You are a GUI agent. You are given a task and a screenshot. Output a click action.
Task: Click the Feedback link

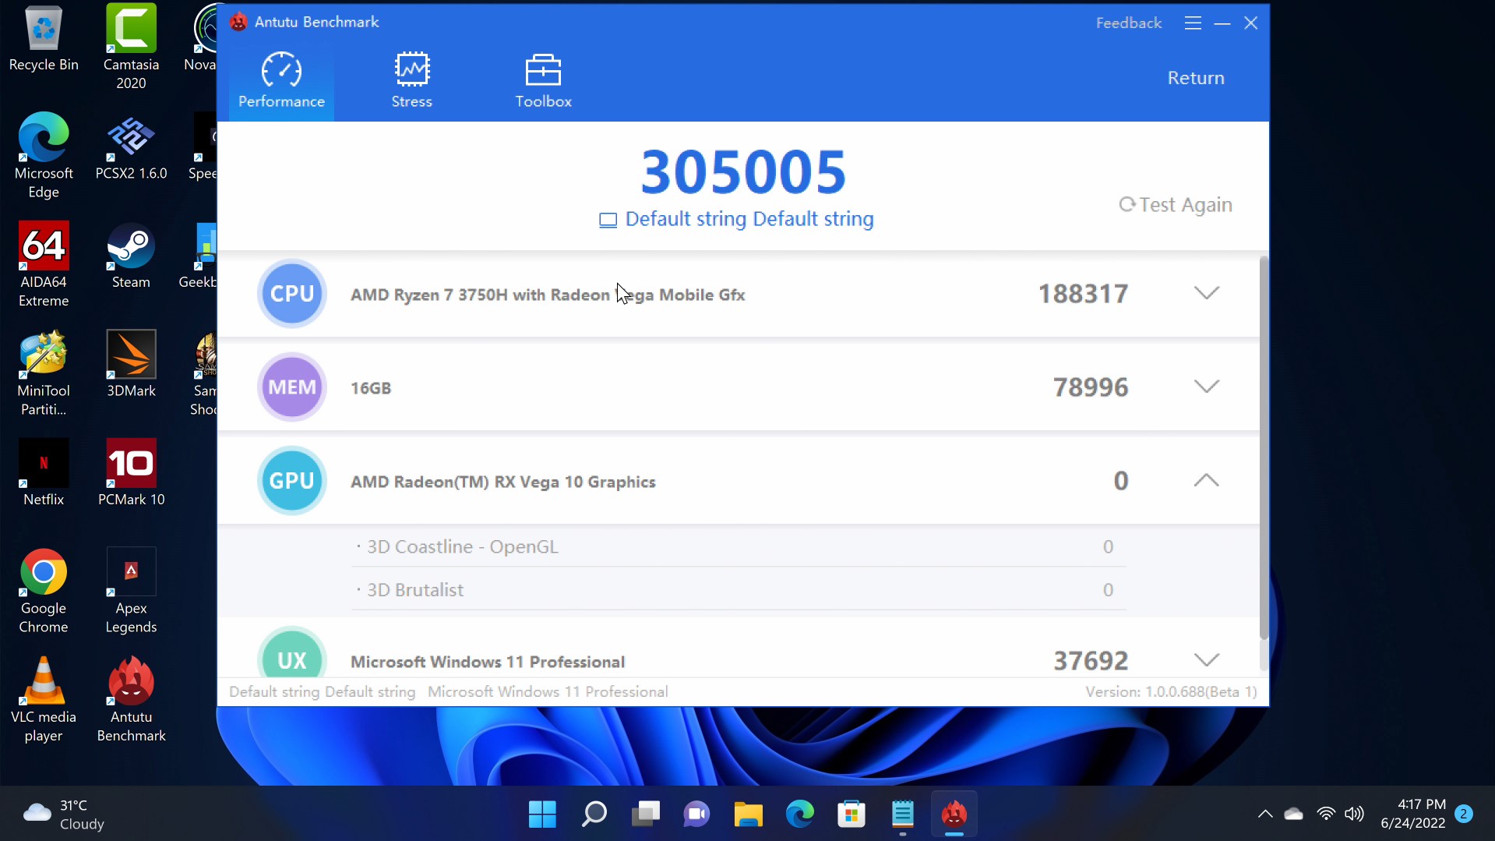pos(1128,23)
